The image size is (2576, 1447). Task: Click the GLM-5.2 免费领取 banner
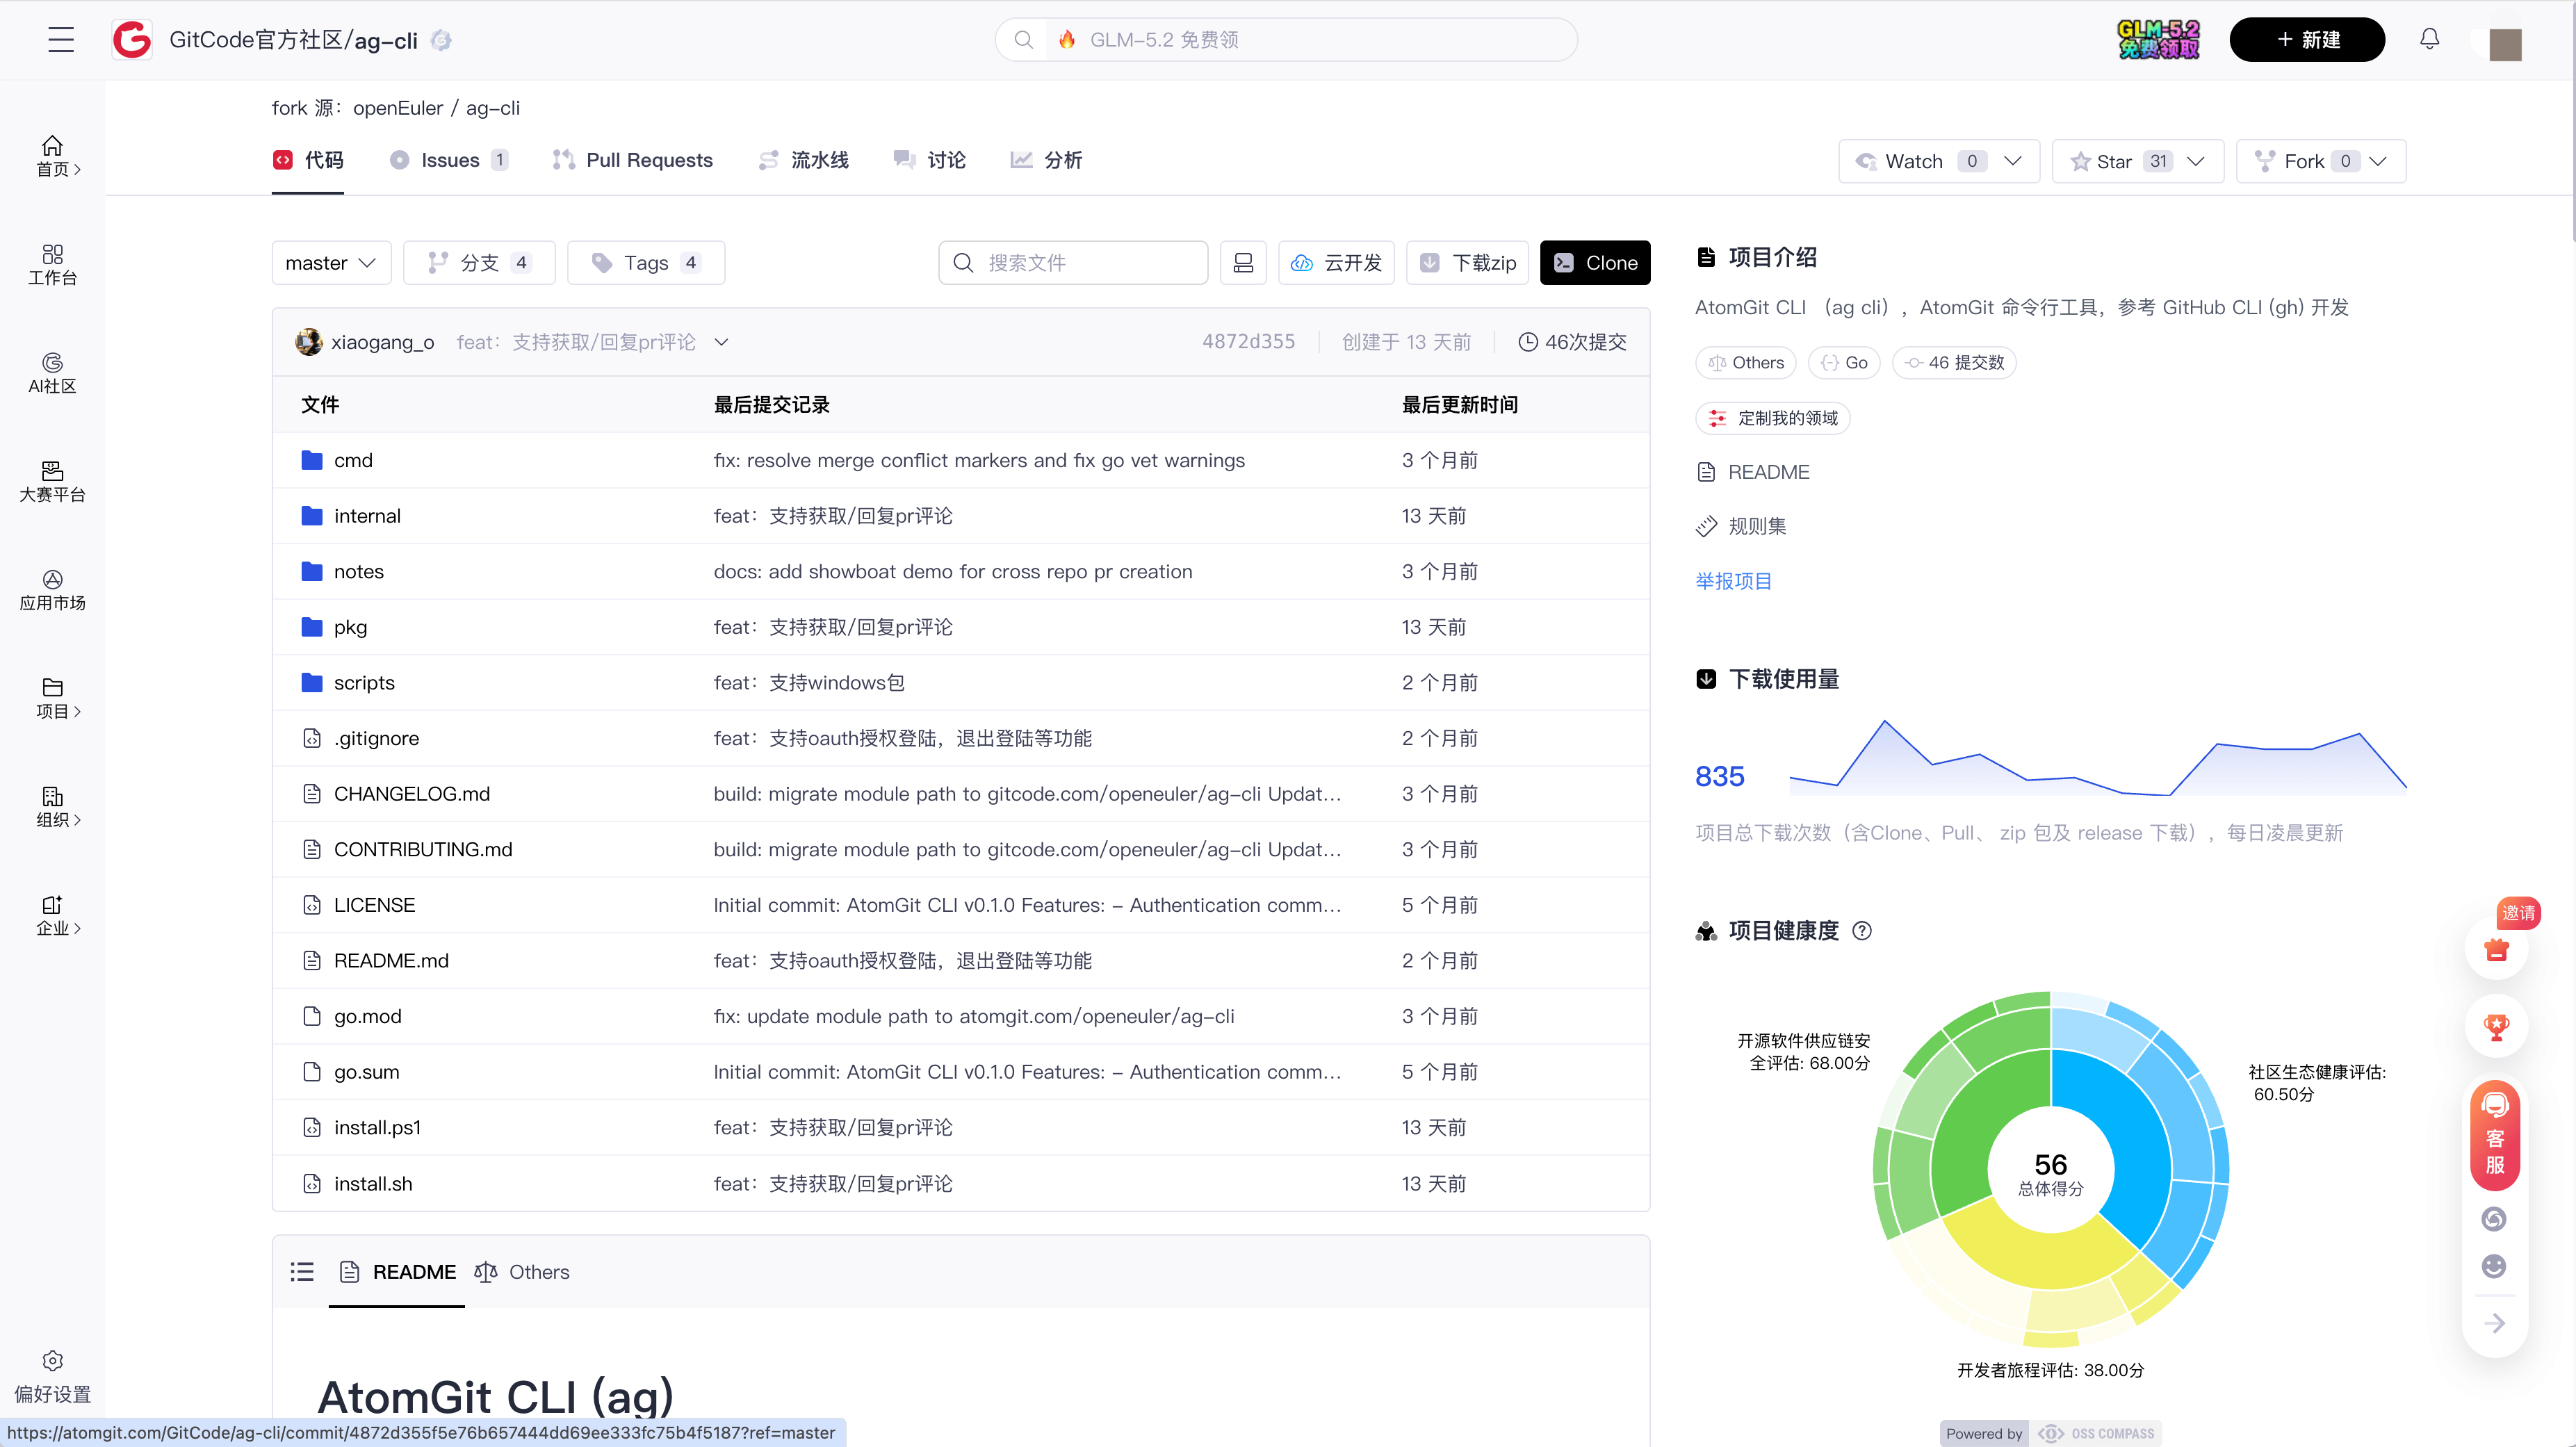[2158, 40]
